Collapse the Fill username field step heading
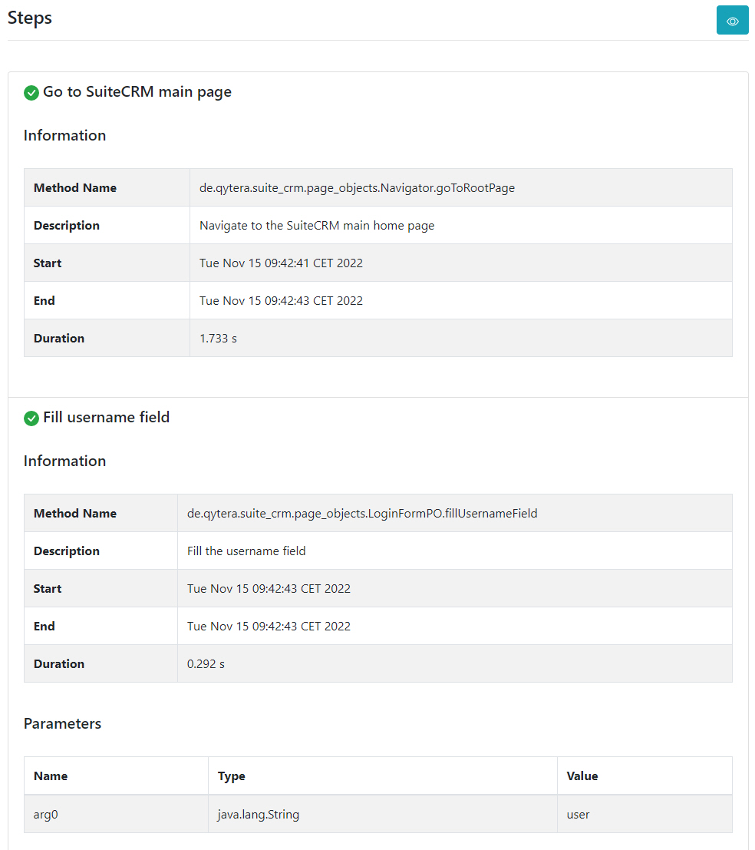This screenshot has height=850, width=755. (x=106, y=418)
